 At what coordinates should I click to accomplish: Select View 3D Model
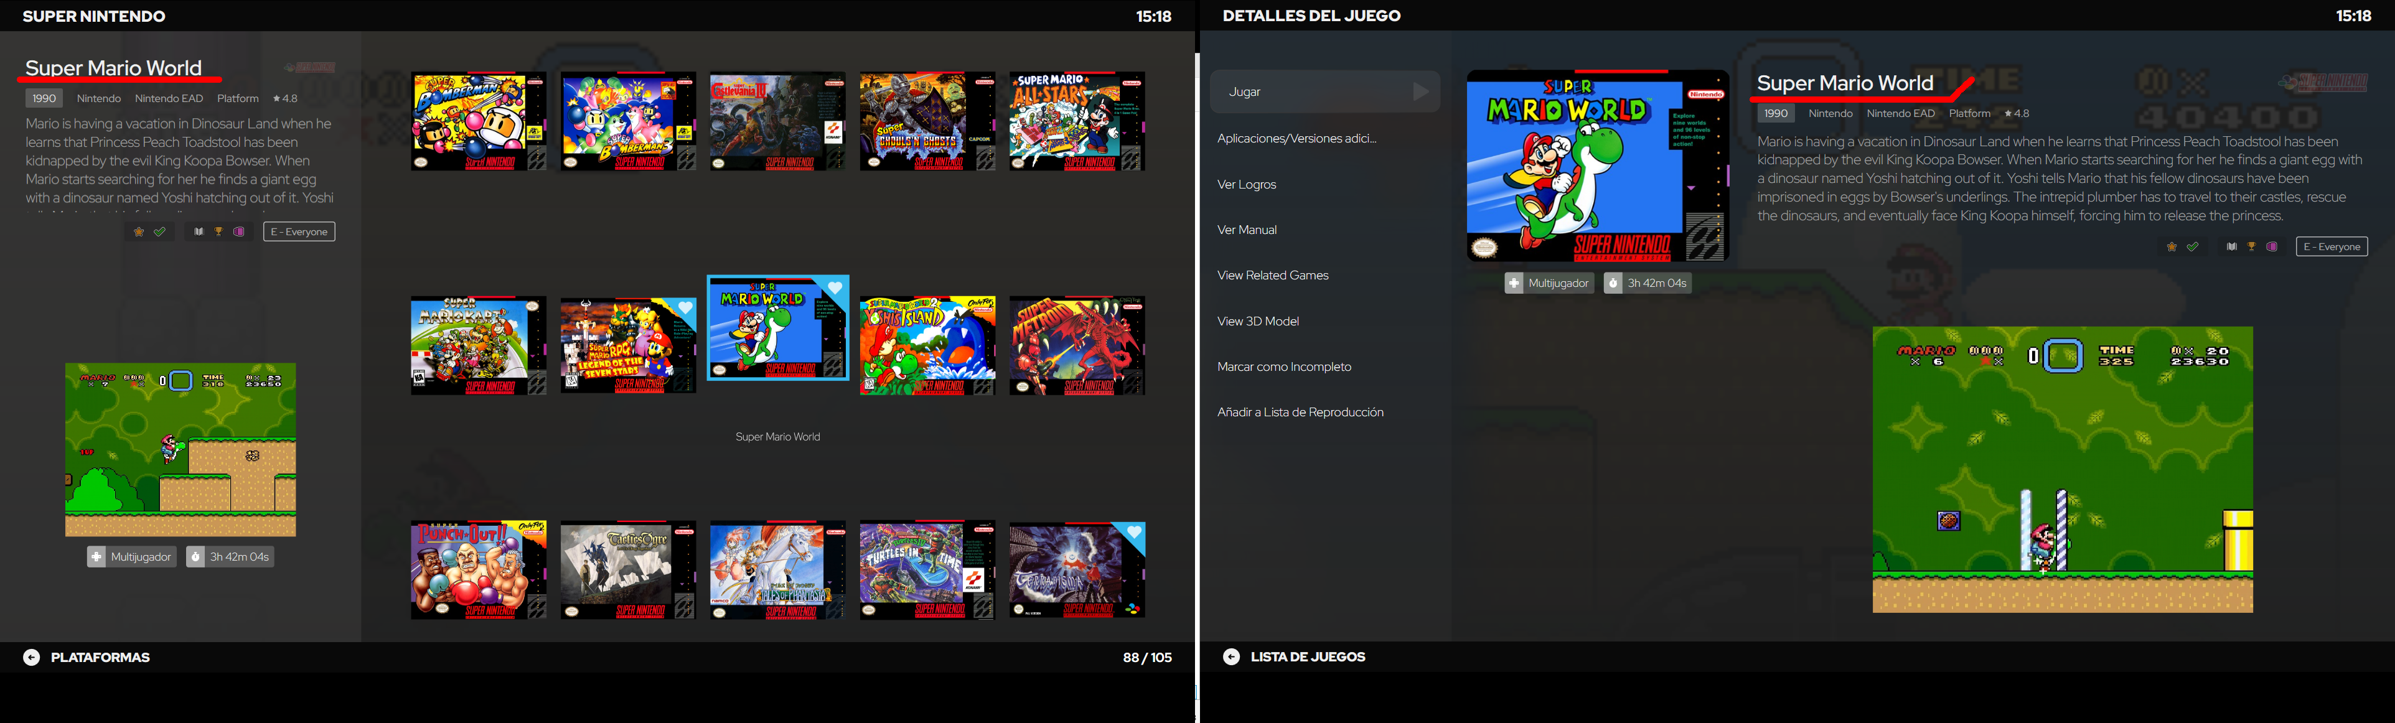1258,320
